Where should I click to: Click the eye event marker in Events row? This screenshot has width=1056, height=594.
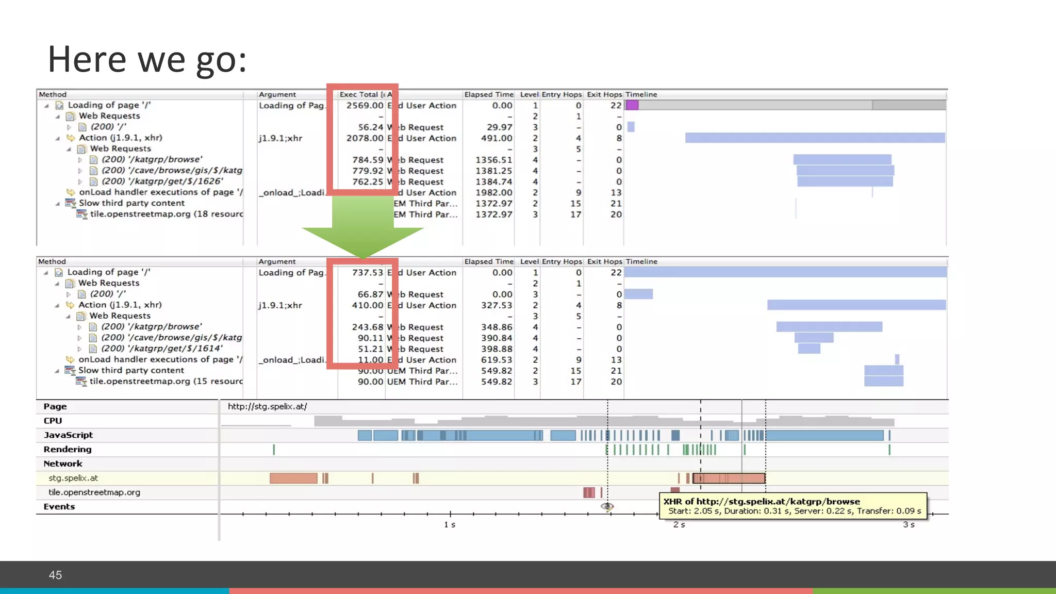click(x=607, y=506)
